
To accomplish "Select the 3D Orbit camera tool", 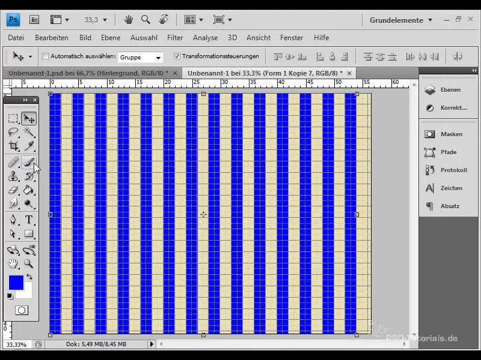I will coord(29,250).
